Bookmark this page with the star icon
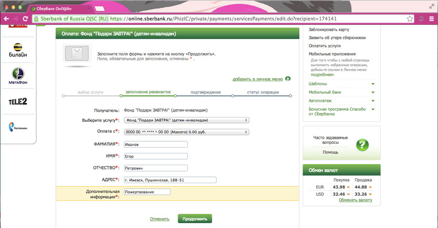438x228 pixels. tap(410, 19)
